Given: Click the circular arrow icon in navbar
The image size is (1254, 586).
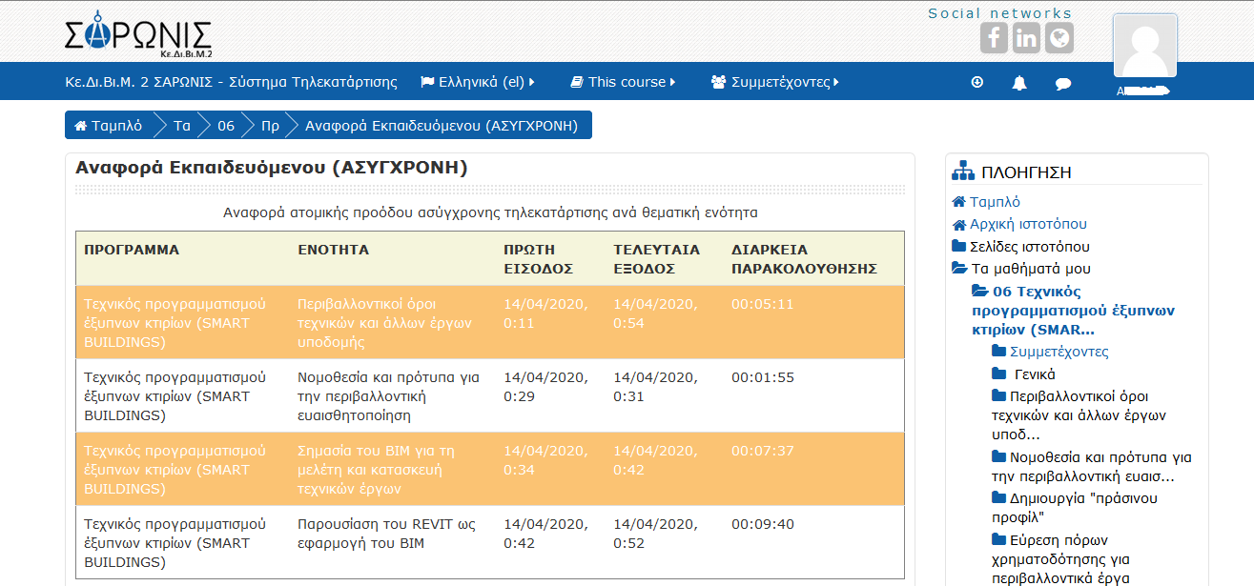Looking at the screenshot, I should tap(976, 82).
